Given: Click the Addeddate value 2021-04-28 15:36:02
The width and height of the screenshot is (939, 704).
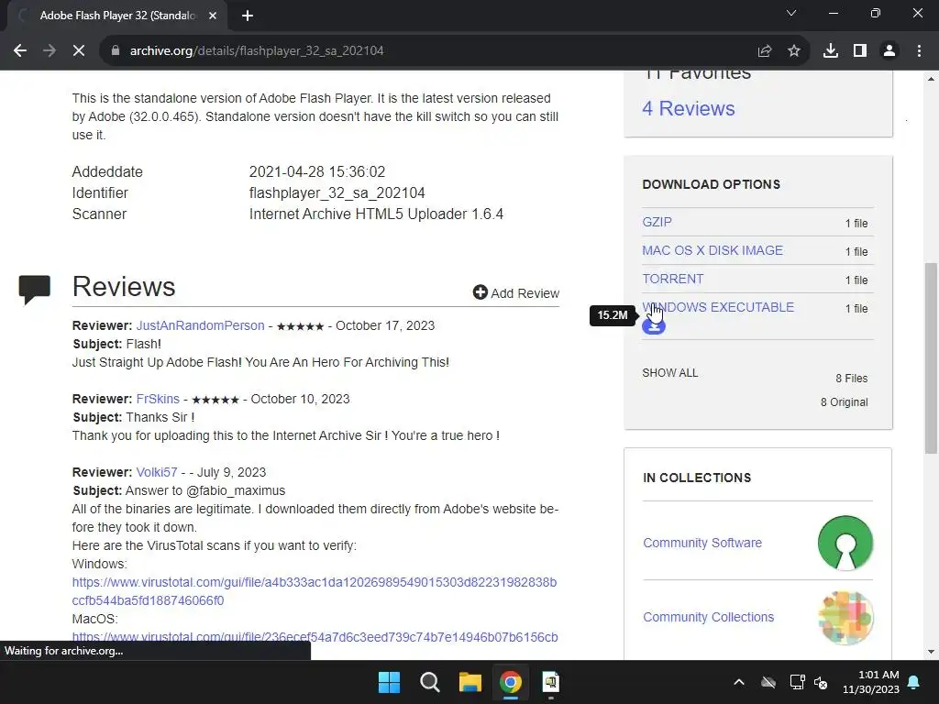Looking at the screenshot, I should (x=316, y=171).
